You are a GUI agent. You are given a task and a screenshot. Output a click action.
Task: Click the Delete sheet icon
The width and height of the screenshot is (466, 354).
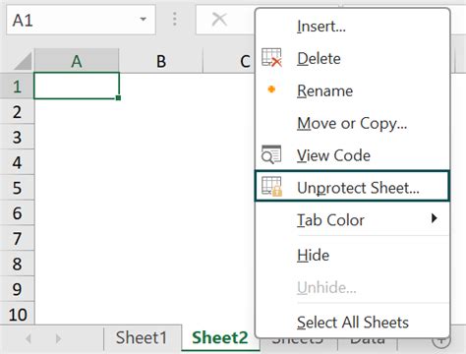coord(271,58)
